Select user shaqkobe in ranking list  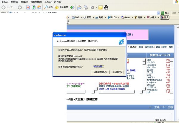[x=152, y=82]
